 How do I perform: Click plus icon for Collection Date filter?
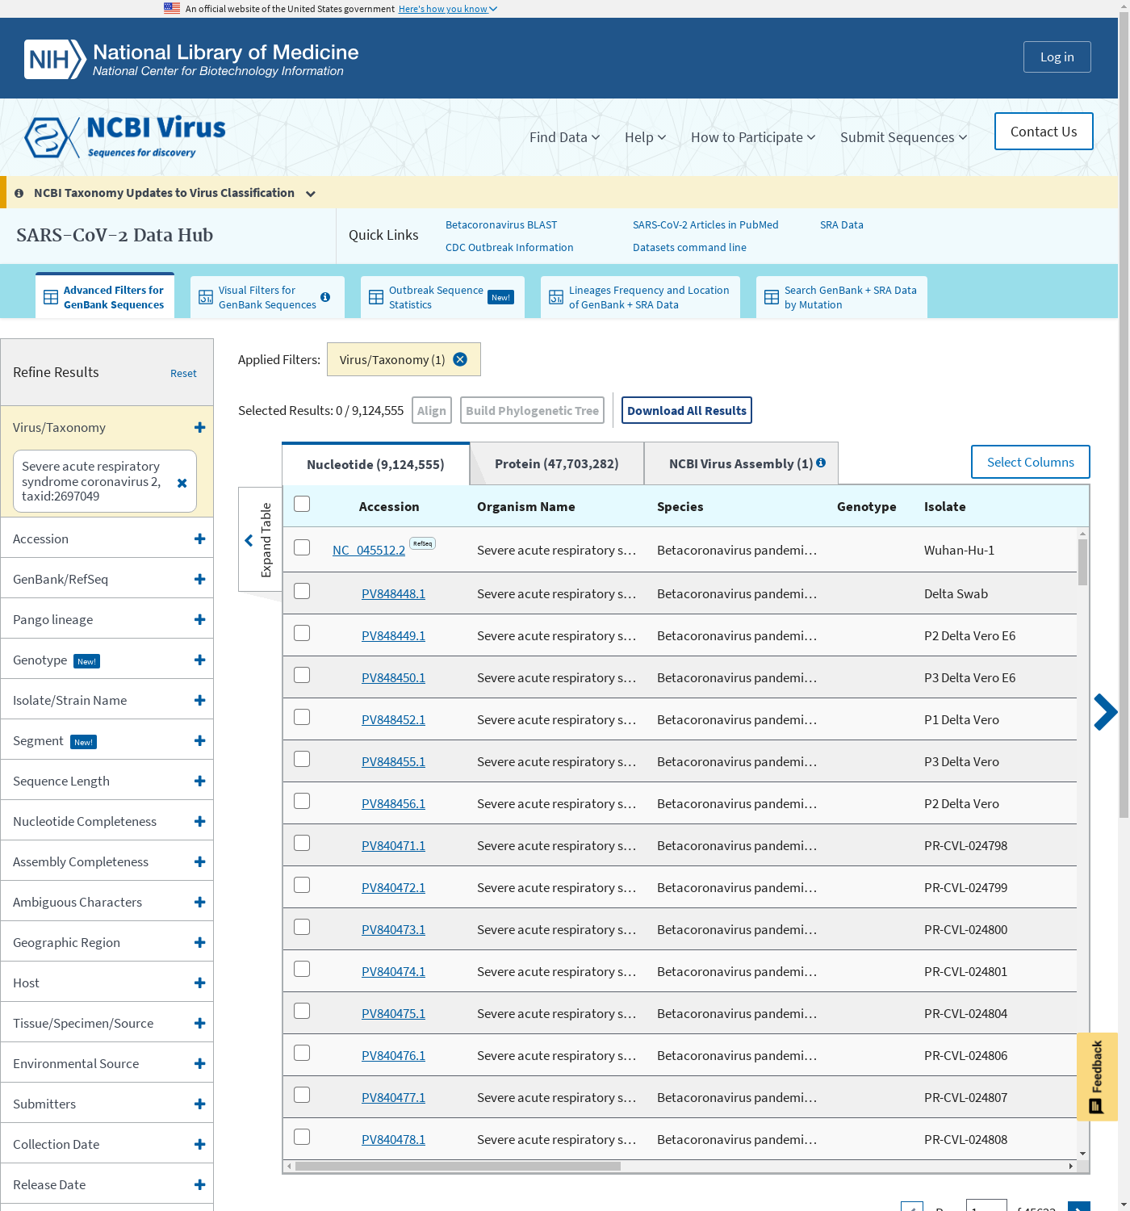coord(199,1144)
